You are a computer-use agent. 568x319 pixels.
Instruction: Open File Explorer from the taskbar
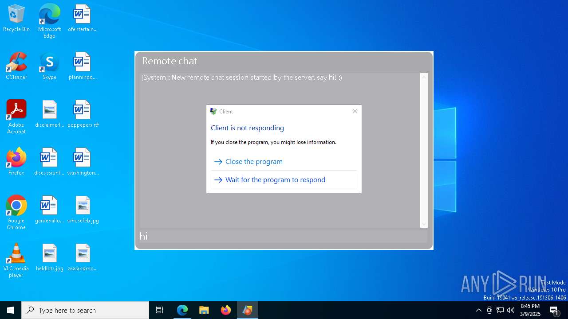[204, 310]
